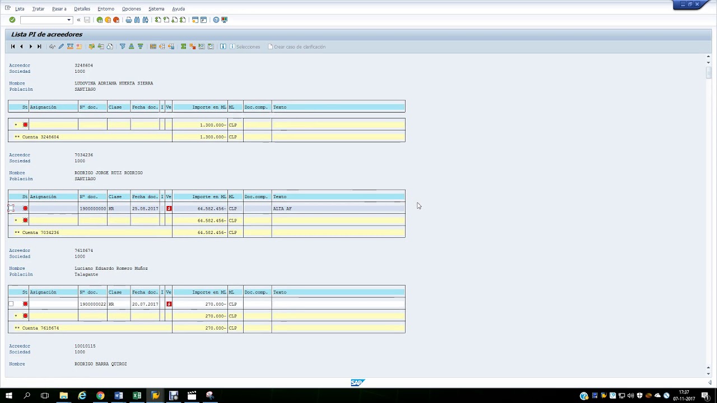The image size is (717, 403).
Task: Click the OneDrive cloud tray icon
Action: pyautogui.click(x=658, y=396)
